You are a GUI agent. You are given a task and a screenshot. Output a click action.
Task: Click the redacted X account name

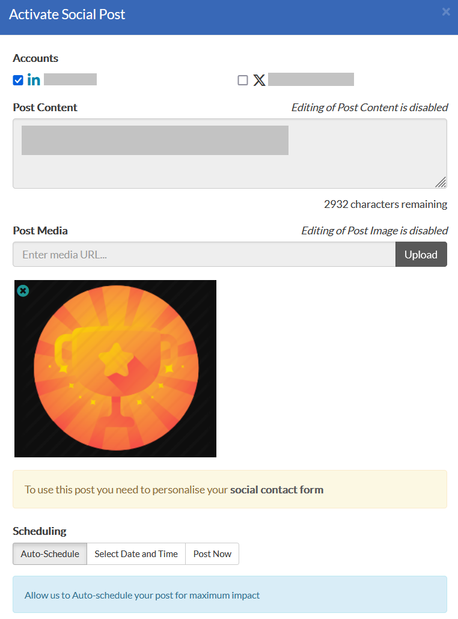[x=311, y=79]
